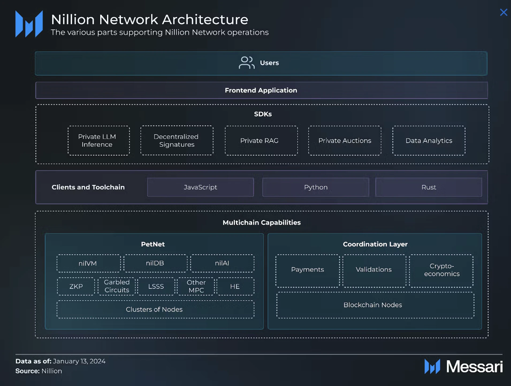Viewport: 511px width, 386px height.
Task: Select the Blockchain Nodes box
Action: pos(375,305)
